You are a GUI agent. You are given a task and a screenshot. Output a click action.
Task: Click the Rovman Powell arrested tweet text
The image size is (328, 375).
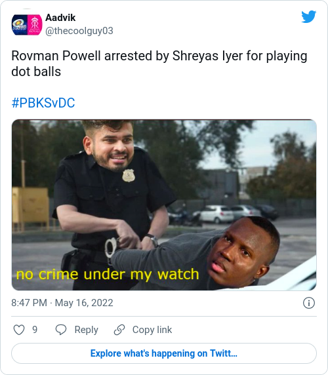[x=159, y=64]
